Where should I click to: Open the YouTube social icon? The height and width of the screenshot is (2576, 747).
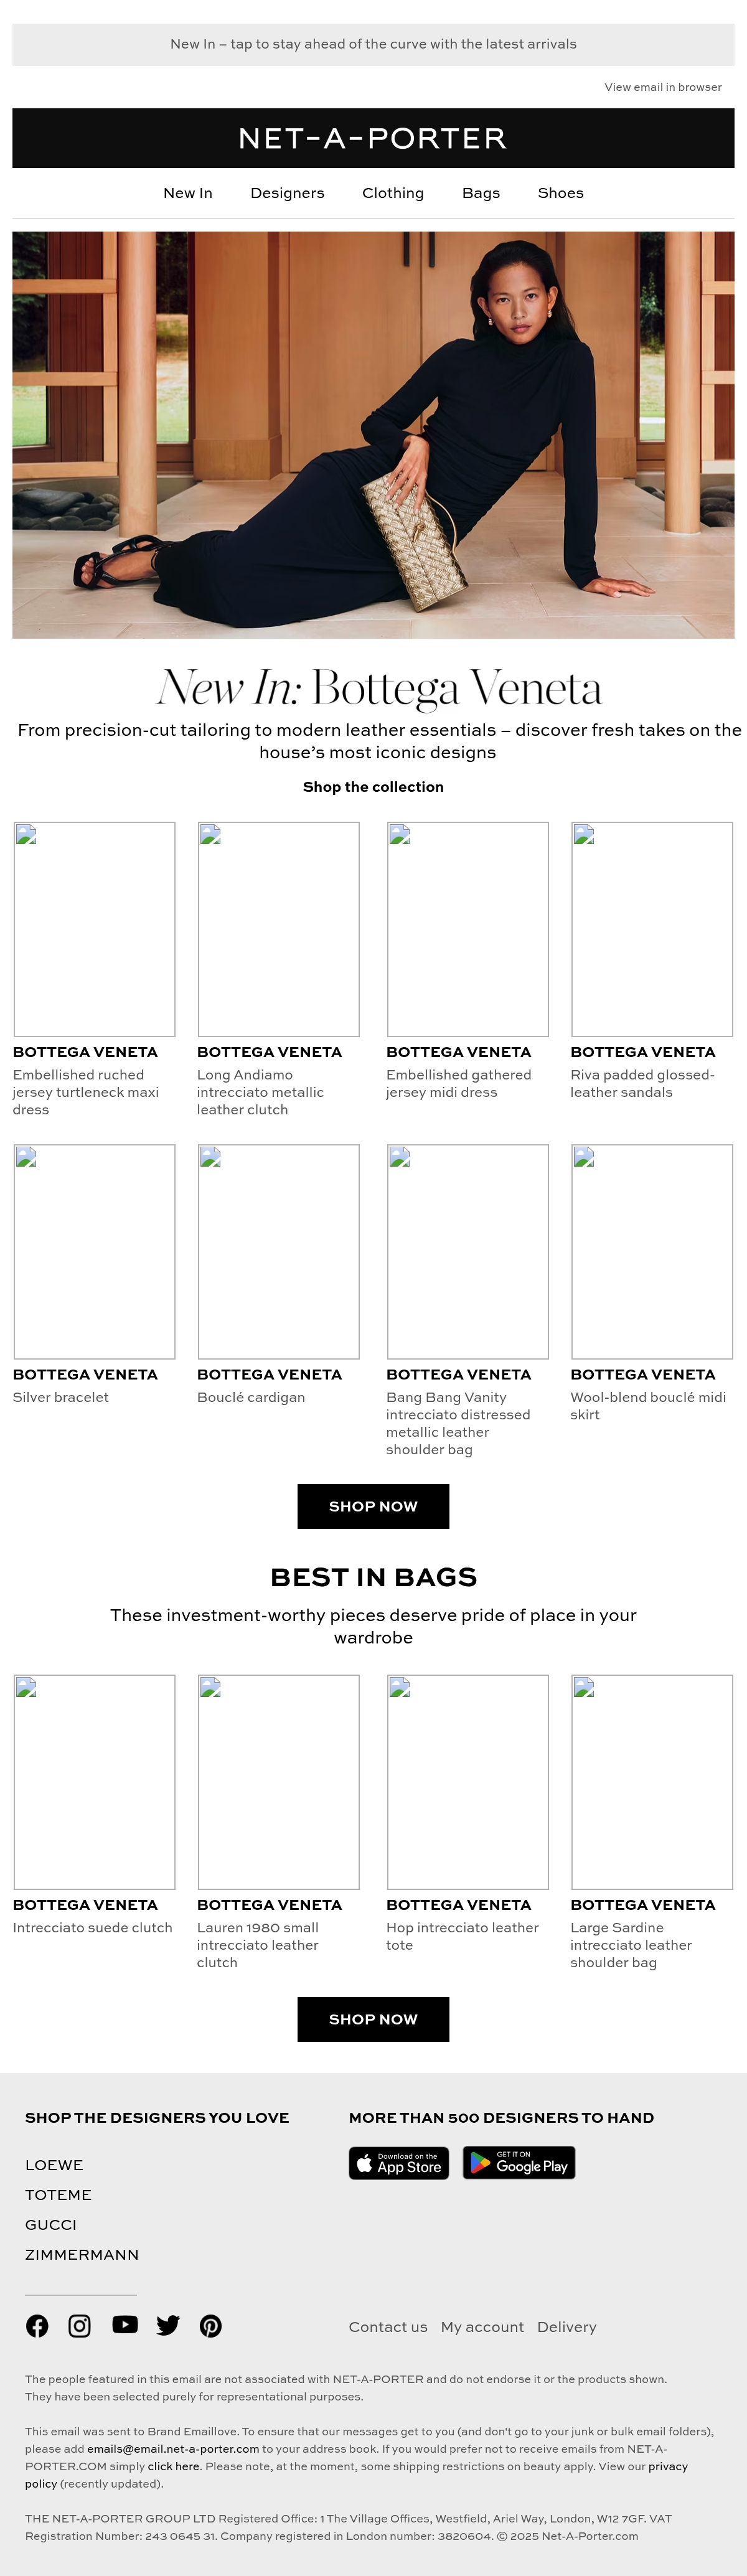coord(125,2325)
